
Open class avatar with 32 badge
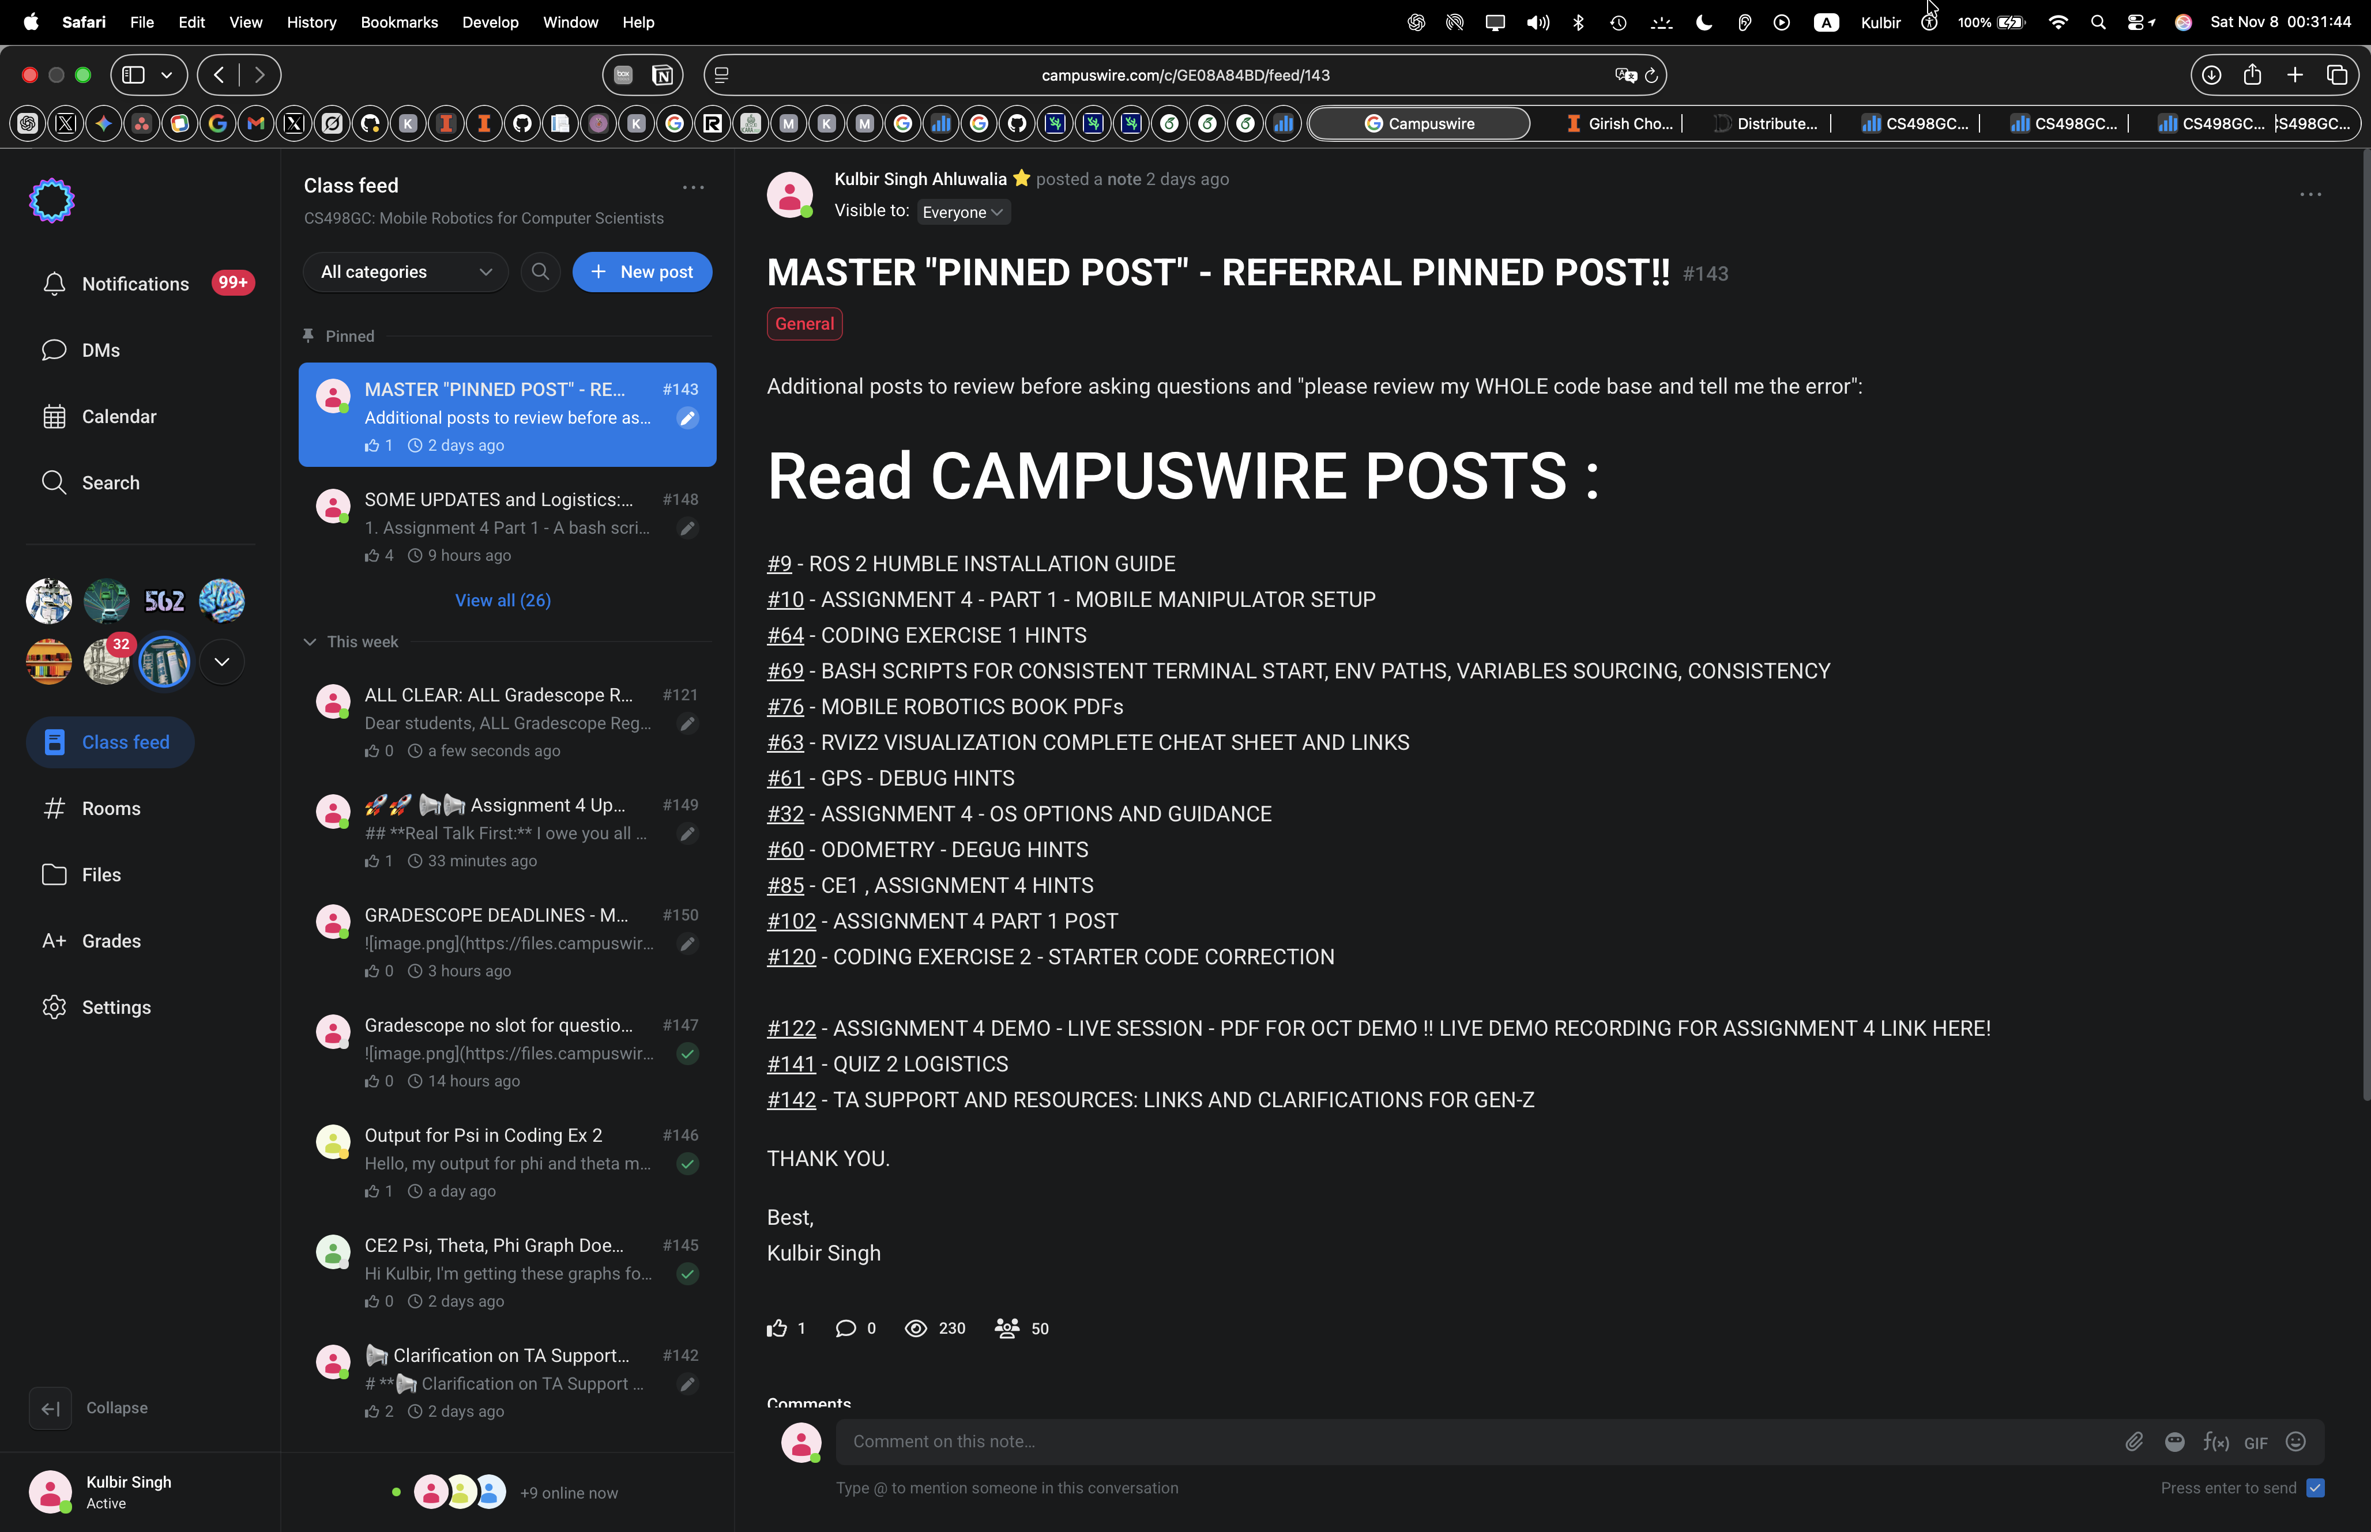[107, 662]
